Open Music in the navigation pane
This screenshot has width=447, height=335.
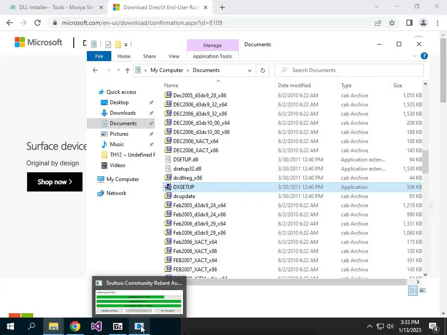point(117,144)
